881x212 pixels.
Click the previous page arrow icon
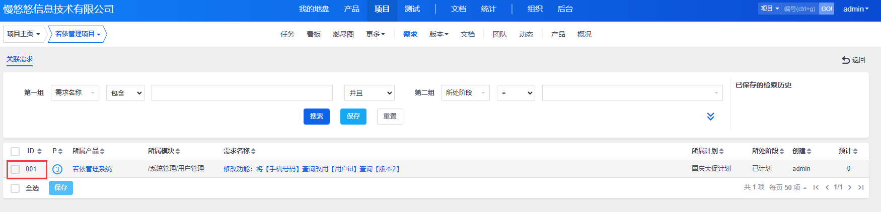coord(827,187)
